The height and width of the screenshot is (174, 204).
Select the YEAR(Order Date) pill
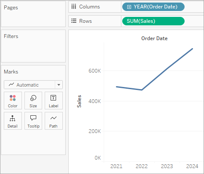click(x=153, y=7)
